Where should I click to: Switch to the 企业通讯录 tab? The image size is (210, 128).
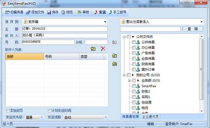click(150, 116)
